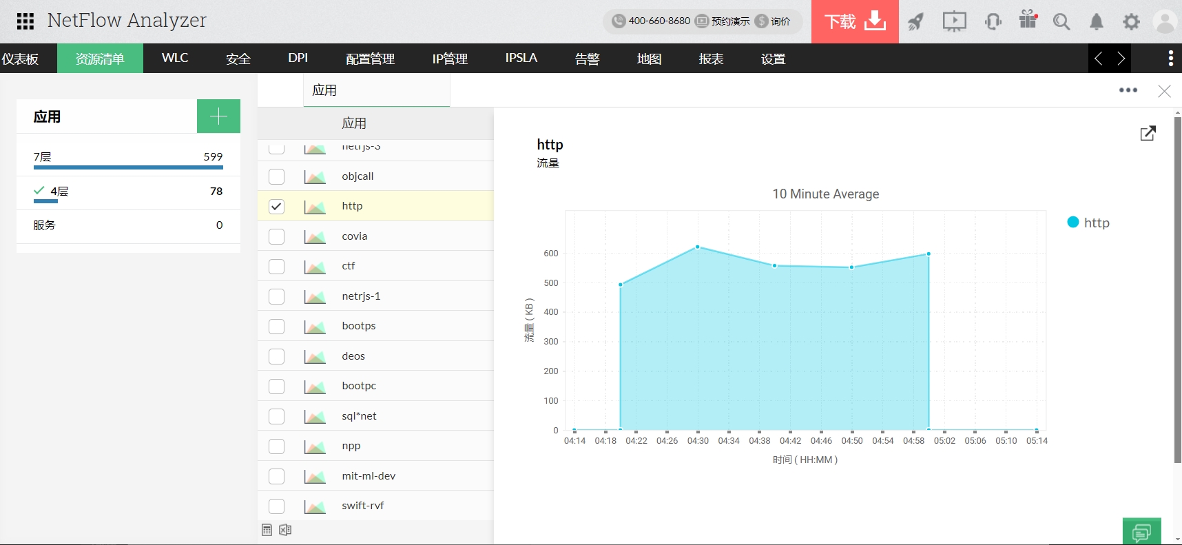1182x545 pixels.
Task: Export list with the Excel icon
Action: point(285,530)
